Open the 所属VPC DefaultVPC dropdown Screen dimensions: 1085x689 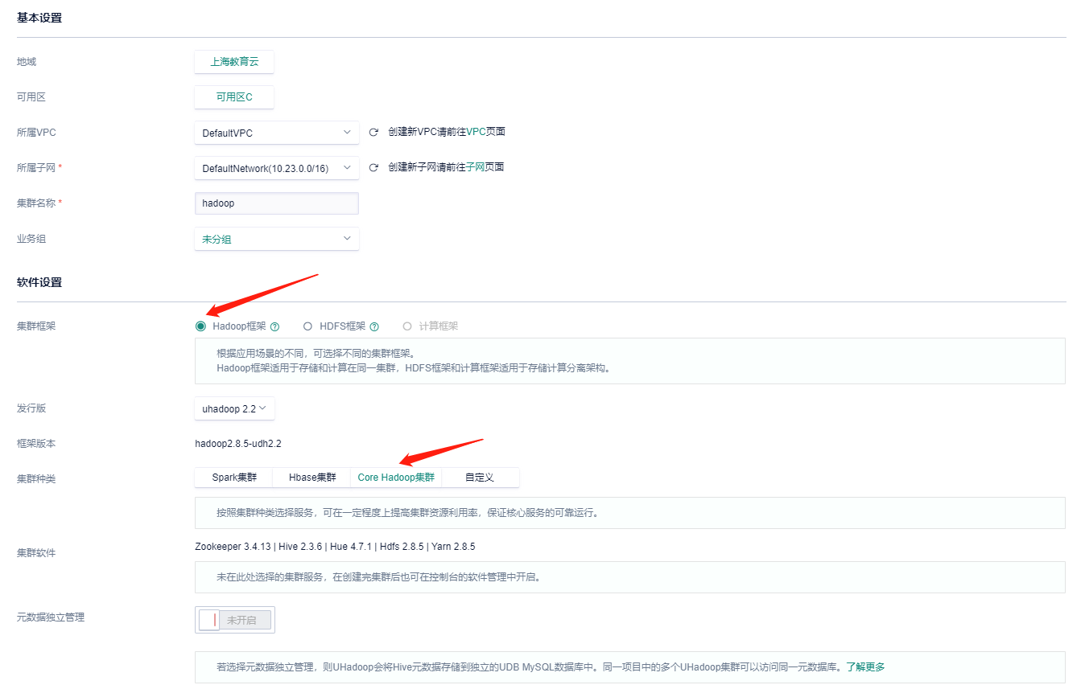tap(276, 133)
